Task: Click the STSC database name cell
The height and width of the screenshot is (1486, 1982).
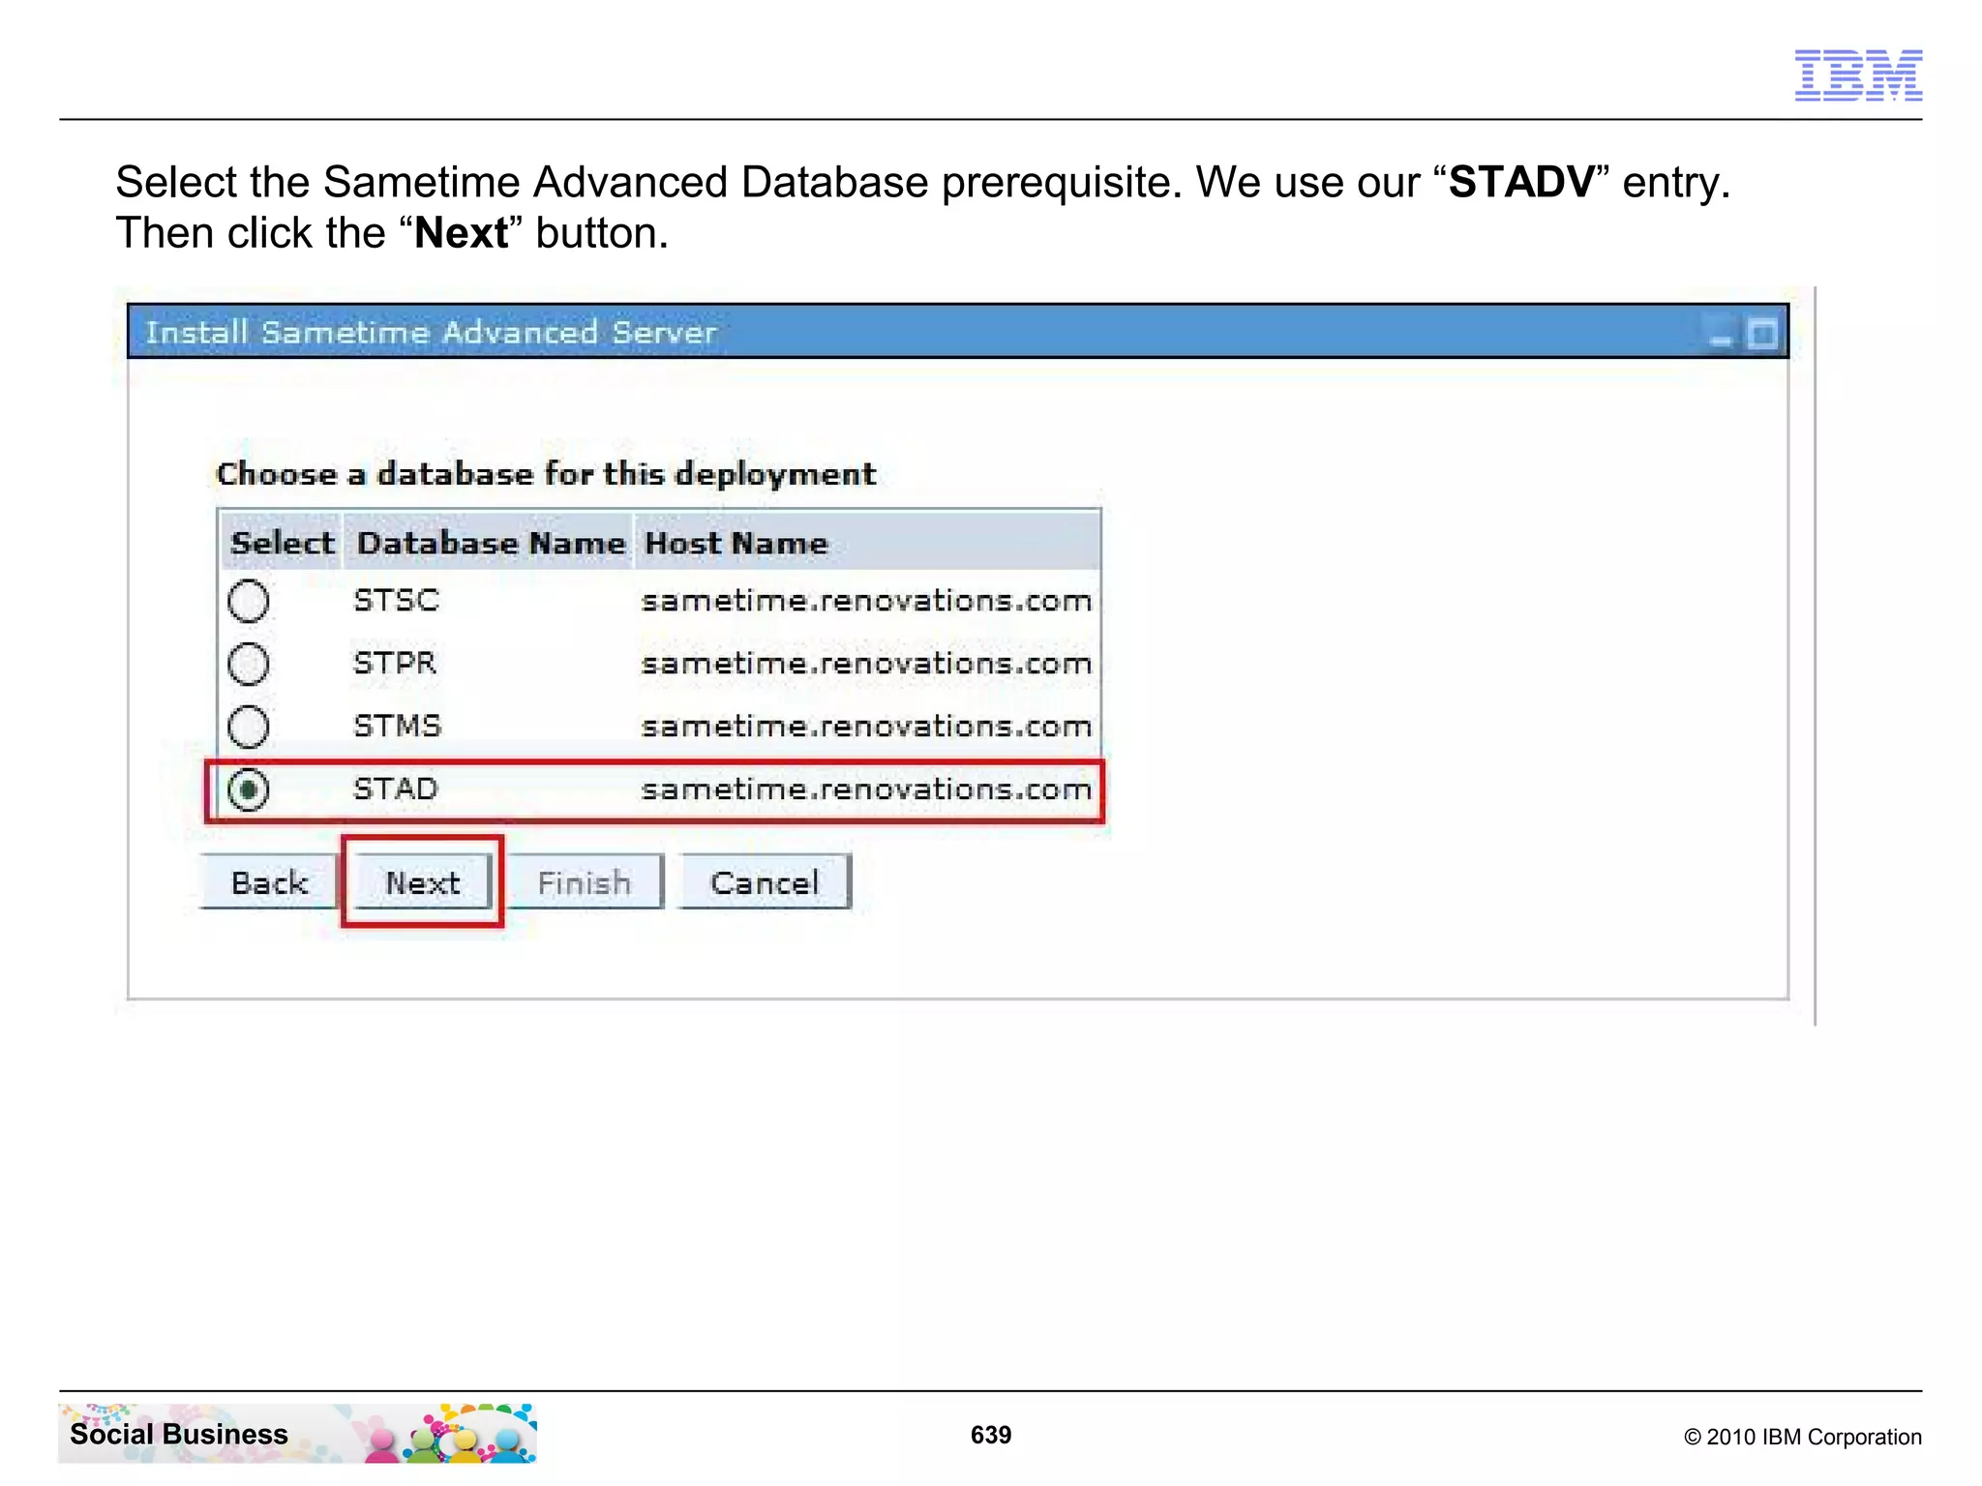Action: coord(396,601)
